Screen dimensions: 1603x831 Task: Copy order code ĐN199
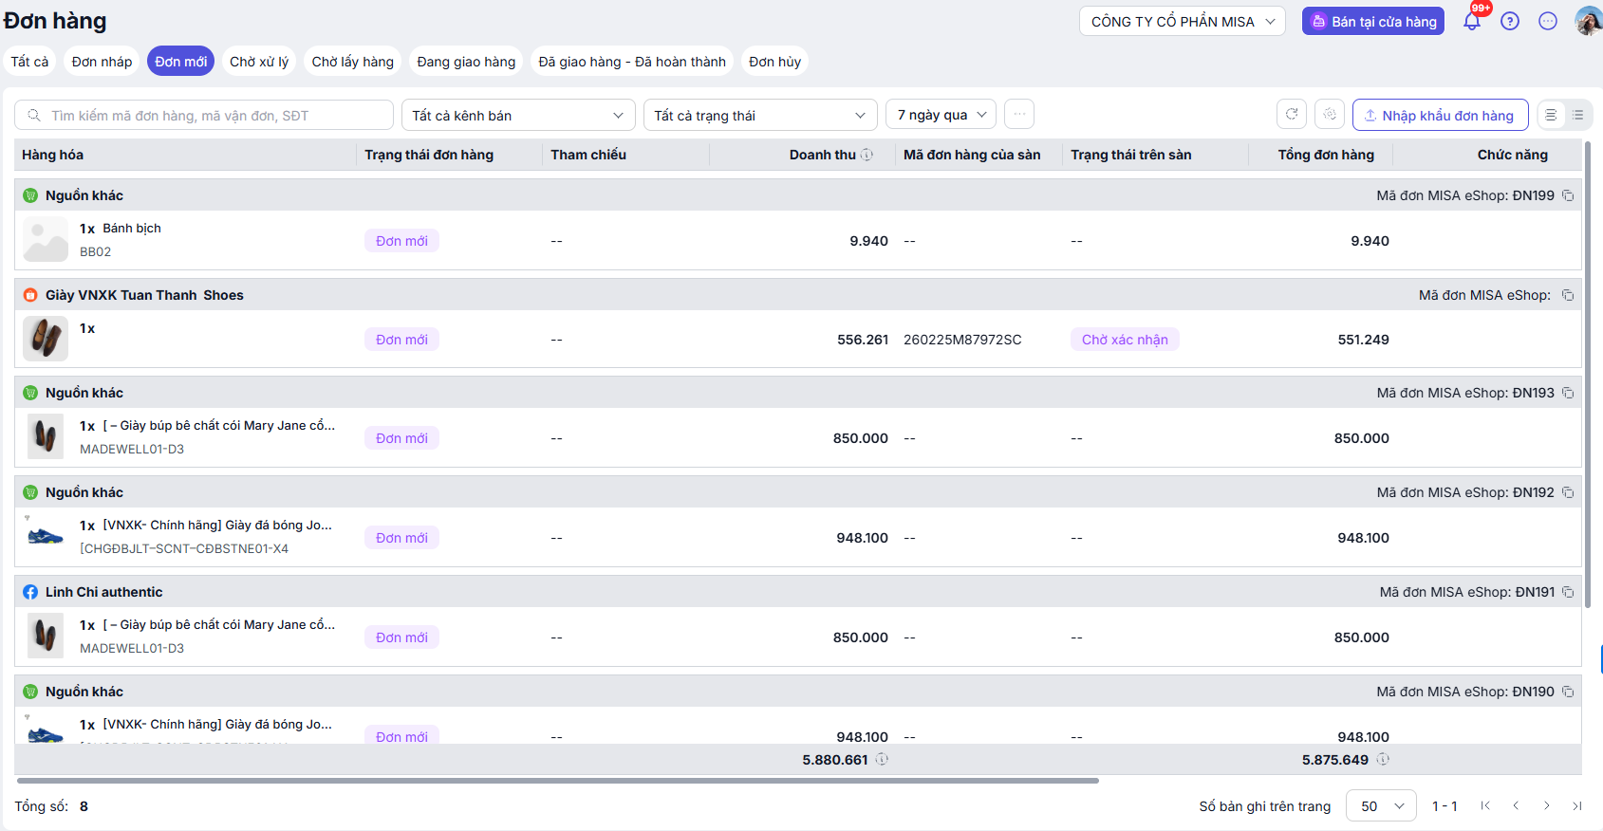[x=1568, y=195]
